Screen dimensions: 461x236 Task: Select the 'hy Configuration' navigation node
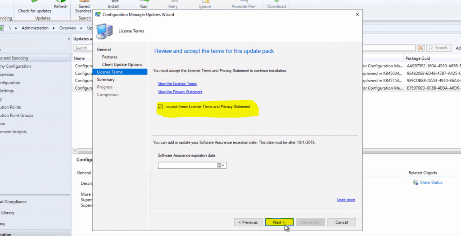click(15, 66)
